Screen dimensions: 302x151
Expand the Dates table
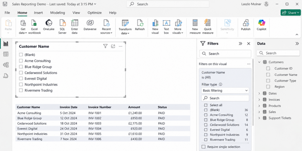click(x=259, y=93)
